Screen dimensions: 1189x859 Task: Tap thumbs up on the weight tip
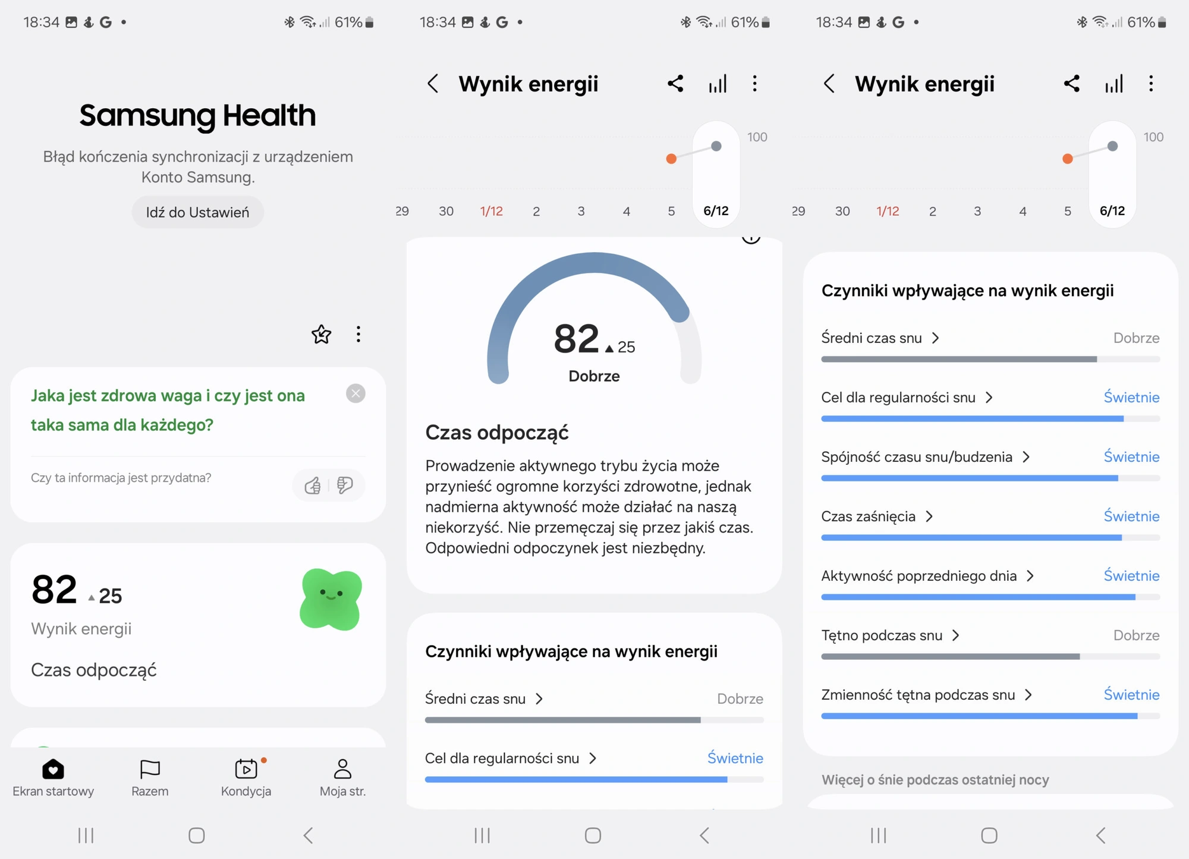(x=313, y=485)
